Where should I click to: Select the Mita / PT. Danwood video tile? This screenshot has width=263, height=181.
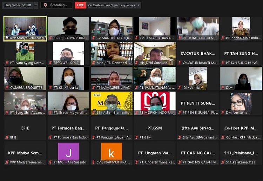coord(112,52)
